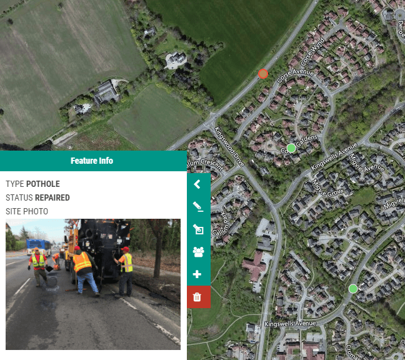Screen dimensions: 405x360
Task: Click the Corse Avenue map label
Action: tap(295, 74)
